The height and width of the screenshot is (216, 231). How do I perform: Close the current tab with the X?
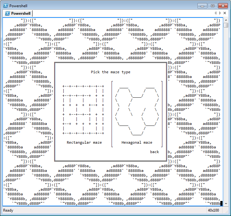(224, 13)
